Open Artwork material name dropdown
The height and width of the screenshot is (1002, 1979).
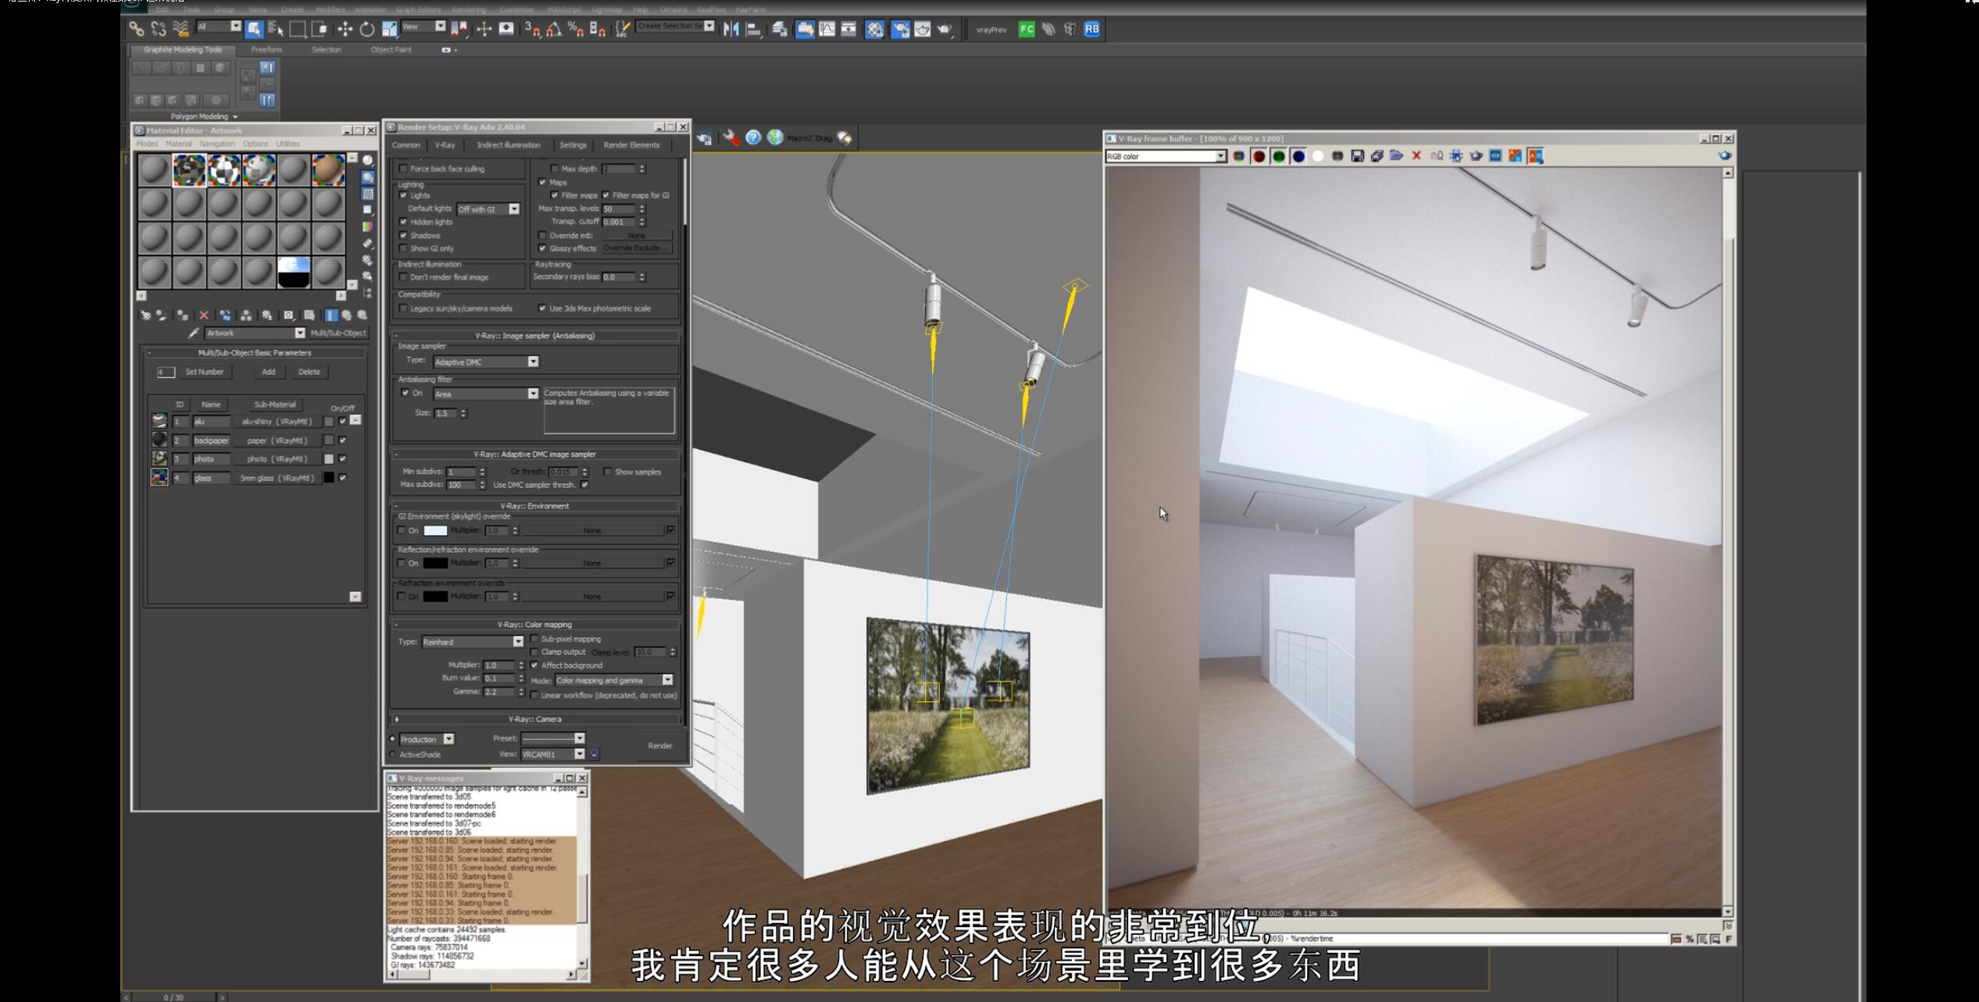tap(255, 333)
